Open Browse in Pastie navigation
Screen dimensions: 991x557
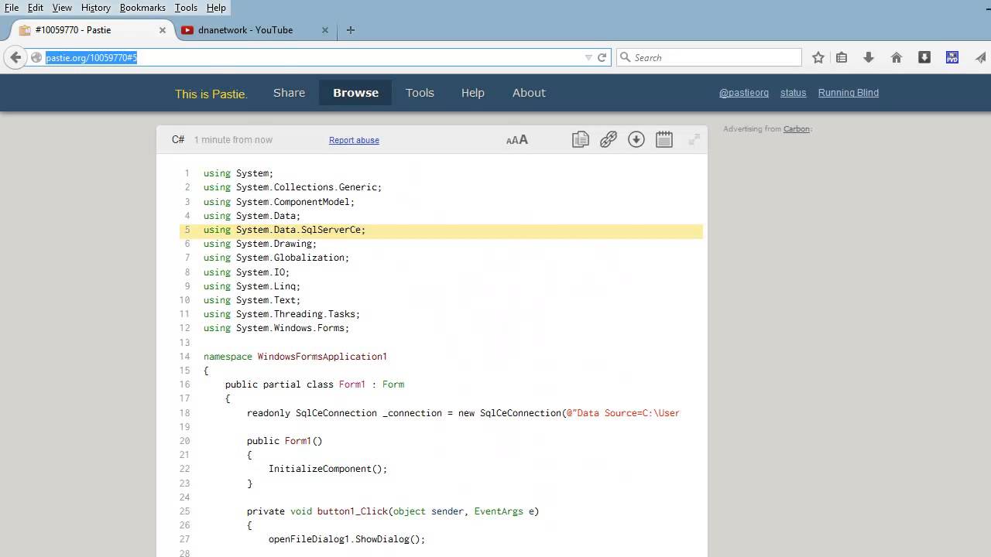(355, 93)
